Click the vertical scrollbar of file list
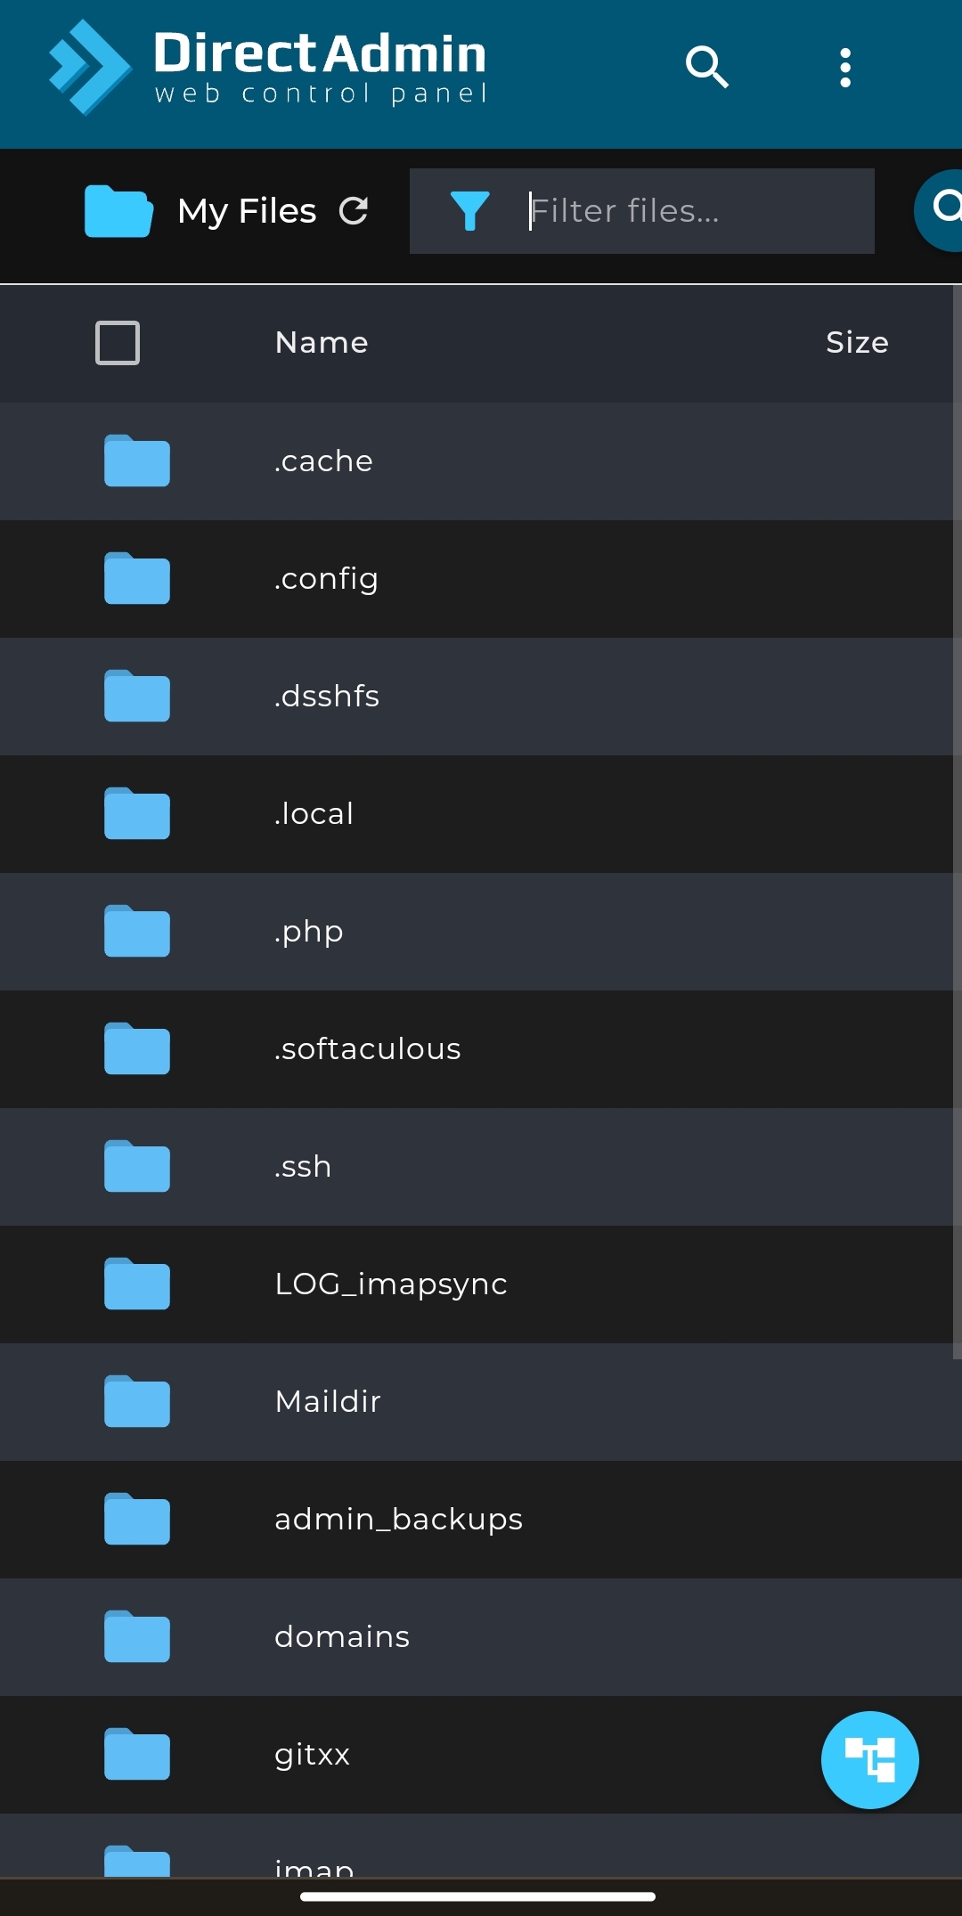The width and height of the screenshot is (962, 1916). [x=957, y=819]
